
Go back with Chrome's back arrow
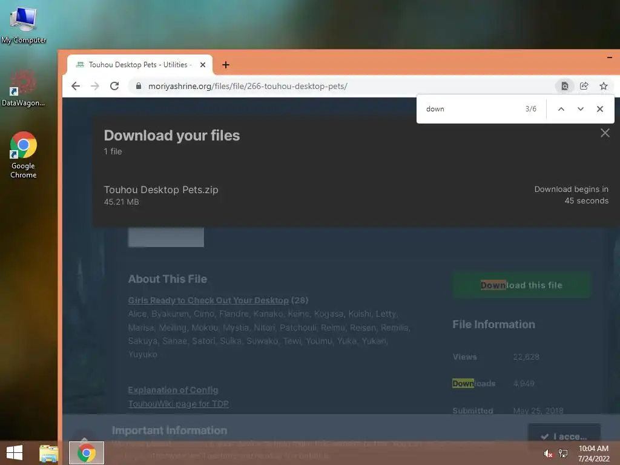[x=76, y=86]
